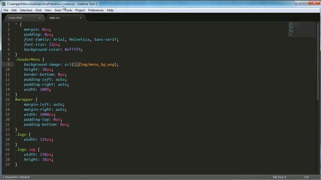This screenshot has height=180, width=321.
Task: Click the img/menu_bg.png path text
Action: coord(98,64)
